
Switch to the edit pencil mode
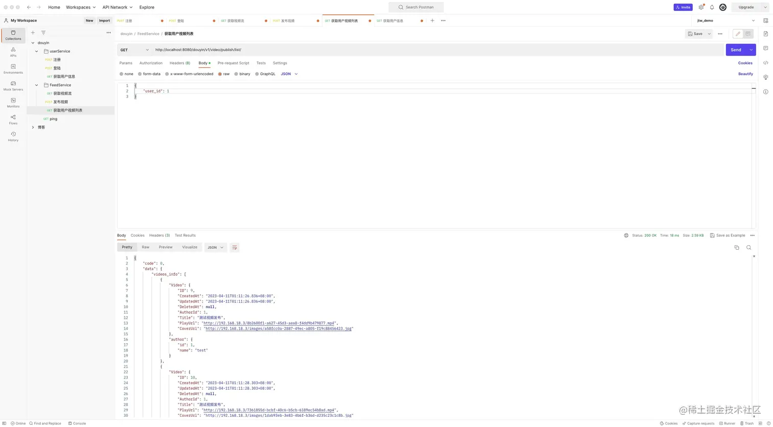coord(738,34)
